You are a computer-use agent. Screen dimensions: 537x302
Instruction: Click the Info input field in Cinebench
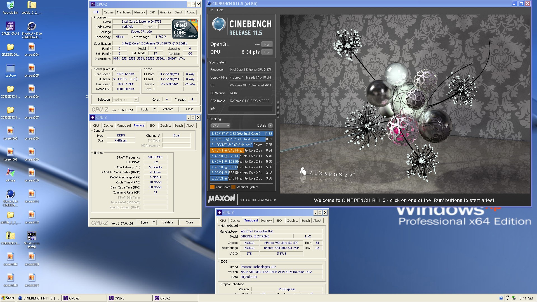pyautogui.click(x=251, y=109)
